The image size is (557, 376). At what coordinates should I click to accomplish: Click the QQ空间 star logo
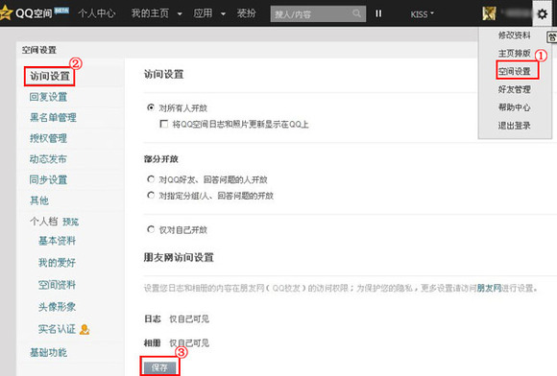pyautogui.click(x=6, y=13)
